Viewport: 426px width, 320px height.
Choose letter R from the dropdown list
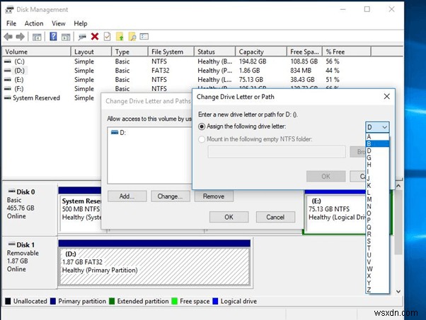coord(377,234)
